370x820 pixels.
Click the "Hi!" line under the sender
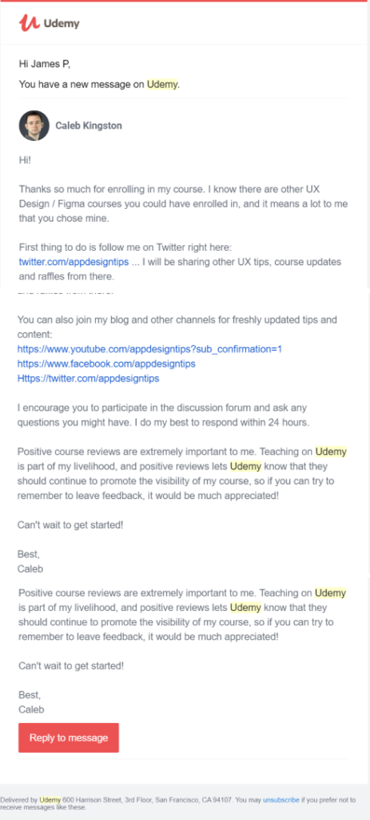tap(25, 160)
